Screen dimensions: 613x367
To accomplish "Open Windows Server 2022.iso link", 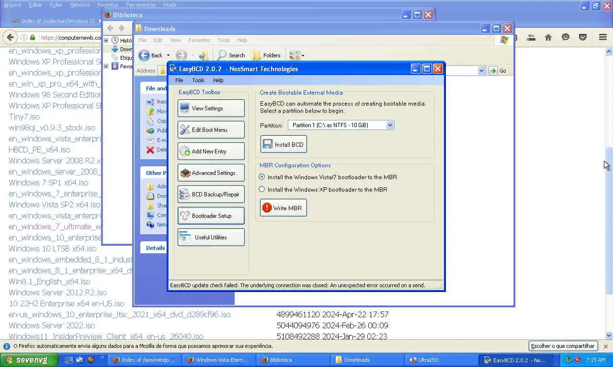I will click(52, 325).
